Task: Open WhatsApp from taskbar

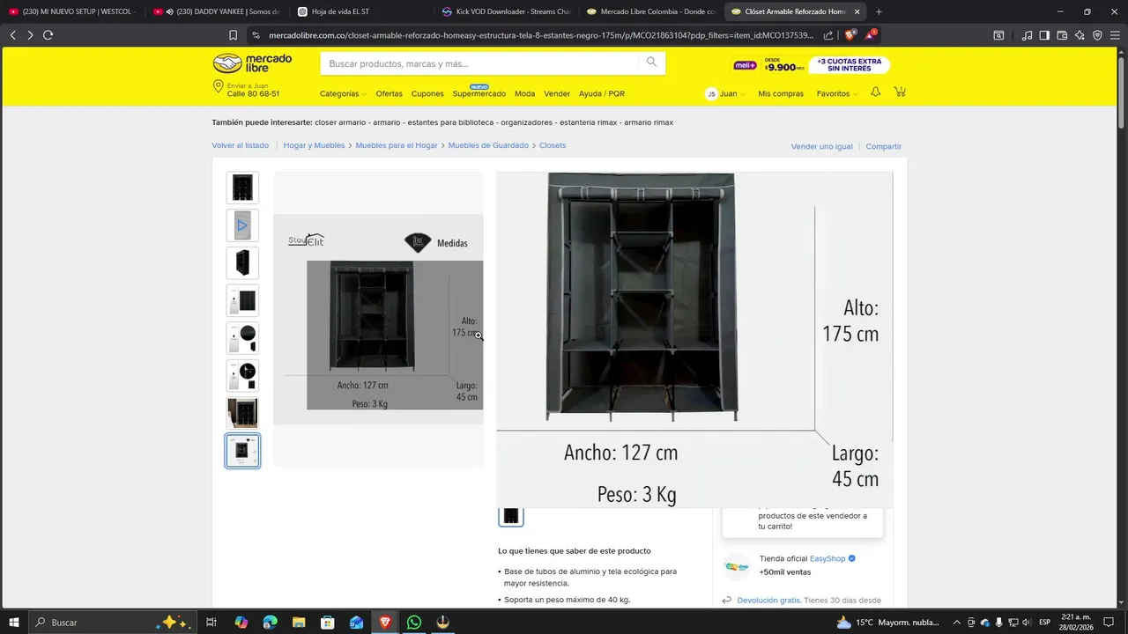Action: click(x=414, y=623)
